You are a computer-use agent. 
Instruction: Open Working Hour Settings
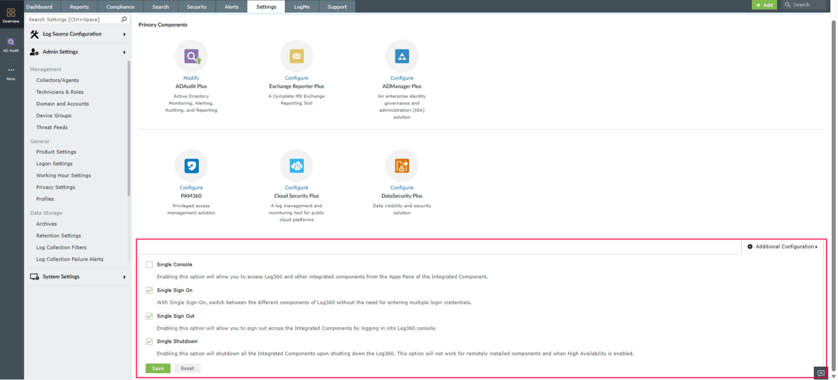(64, 176)
